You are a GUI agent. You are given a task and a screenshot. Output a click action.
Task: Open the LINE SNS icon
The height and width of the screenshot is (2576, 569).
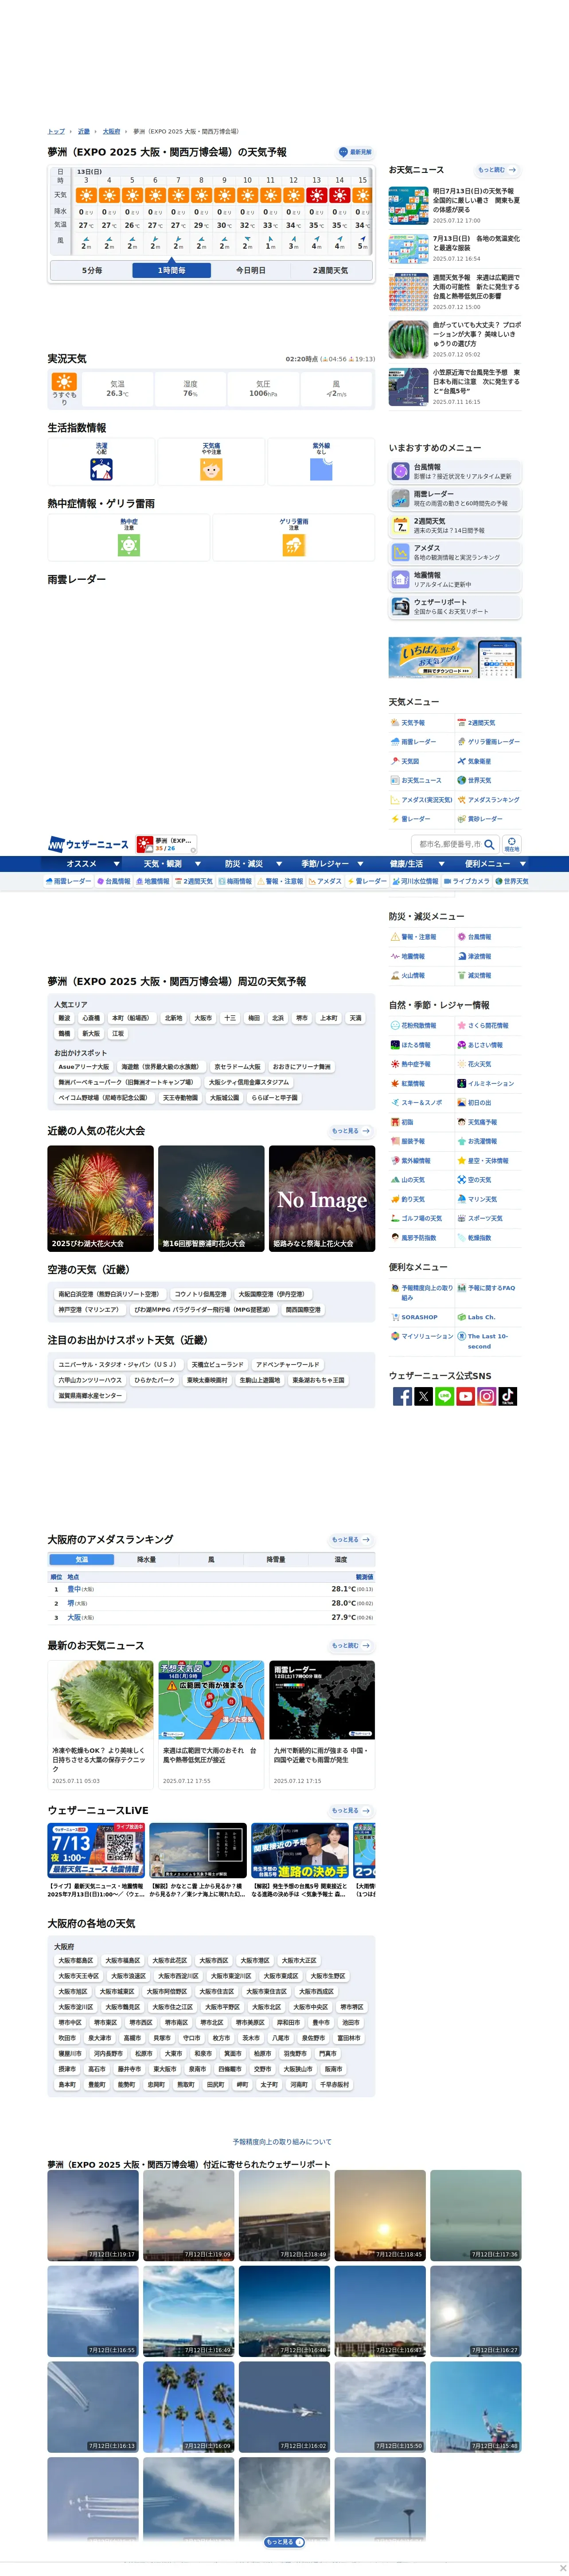[x=444, y=1396]
